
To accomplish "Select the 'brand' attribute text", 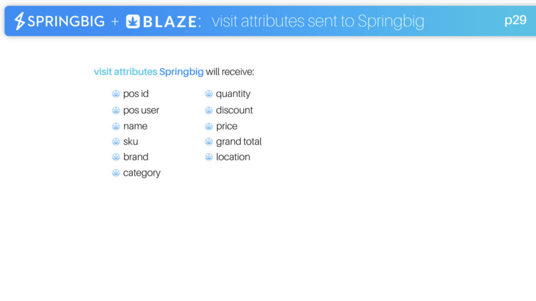I will click(x=136, y=157).
